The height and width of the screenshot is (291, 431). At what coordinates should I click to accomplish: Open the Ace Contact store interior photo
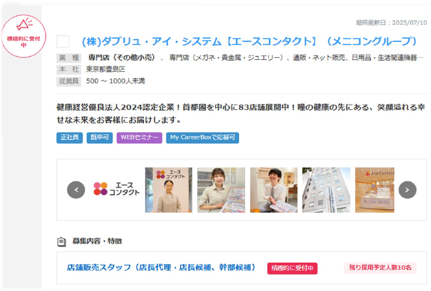[x=375, y=190]
